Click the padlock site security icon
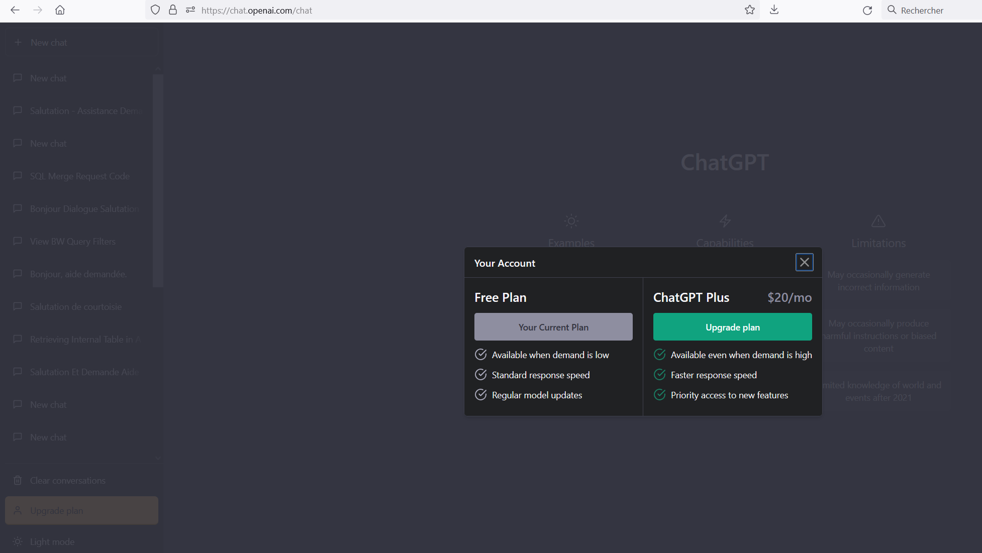The height and width of the screenshot is (553, 982). click(173, 10)
